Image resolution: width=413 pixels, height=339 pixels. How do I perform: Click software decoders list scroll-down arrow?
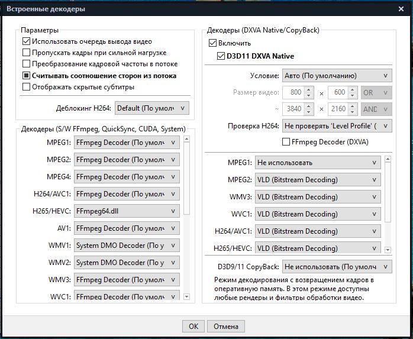pyautogui.click(x=186, y=297)
